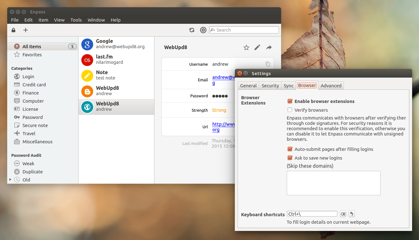
Task: Toggle Auto-submit pages after filling logins
Action: pos(290,149)
